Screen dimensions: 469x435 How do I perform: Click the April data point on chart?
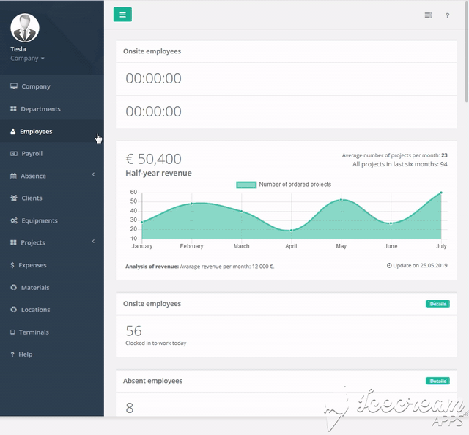coord(292,231)
